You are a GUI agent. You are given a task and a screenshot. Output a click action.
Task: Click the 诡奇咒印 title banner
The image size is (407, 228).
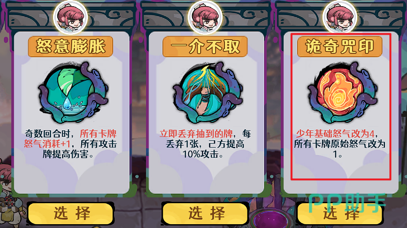[x=340, y=46]
